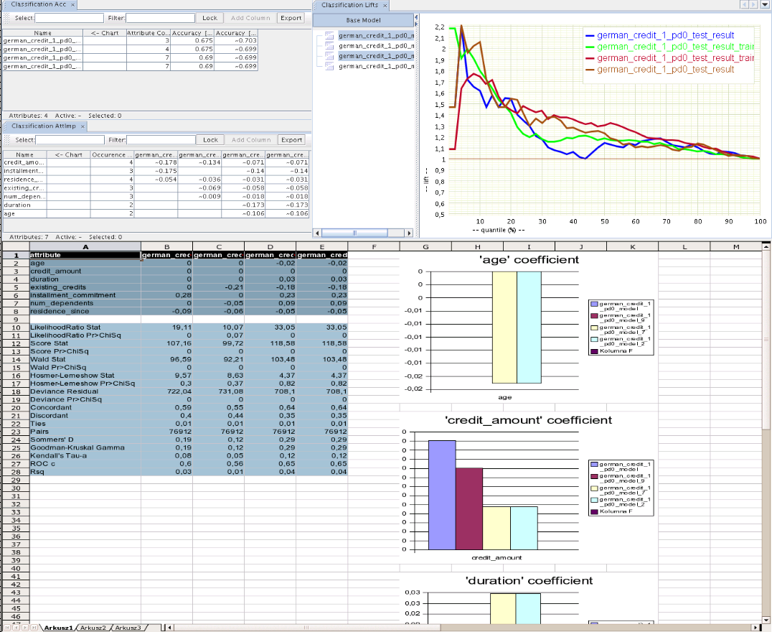Viewport: 772px width, 632px height.
Task: Click the toolbar grip handle in Classification AttImp
Action: click(7, 140)
